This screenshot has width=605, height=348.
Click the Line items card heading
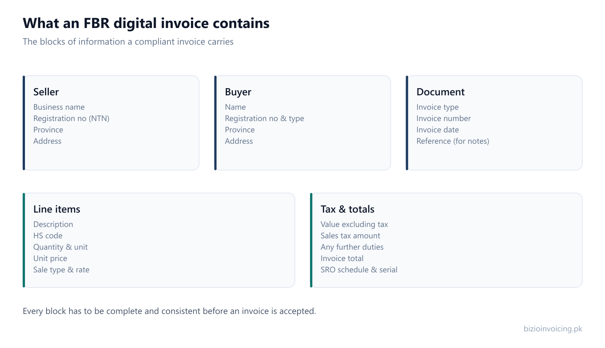pyautogui.click(x=57, y=209)
